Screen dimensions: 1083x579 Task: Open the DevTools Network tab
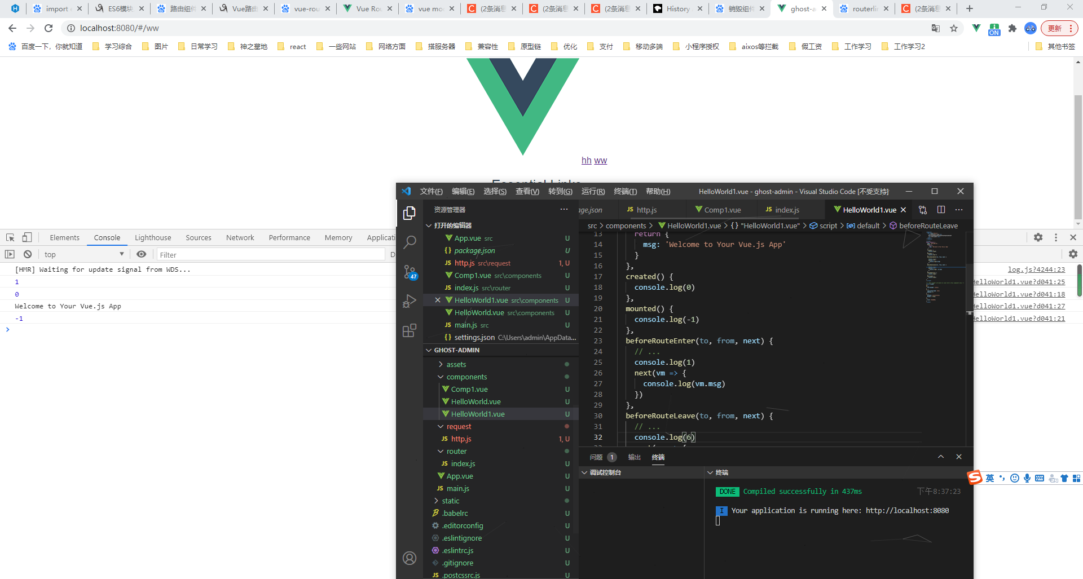tap(240, 237)
